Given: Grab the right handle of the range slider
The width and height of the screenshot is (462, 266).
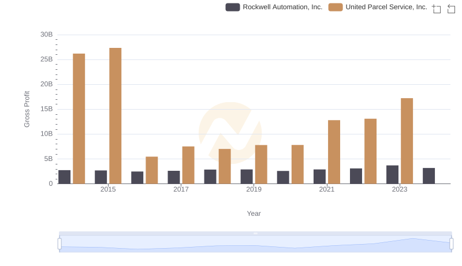Looking at the screenshot, I should pos(451,244).
